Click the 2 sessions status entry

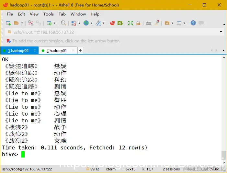click(171, 169)
